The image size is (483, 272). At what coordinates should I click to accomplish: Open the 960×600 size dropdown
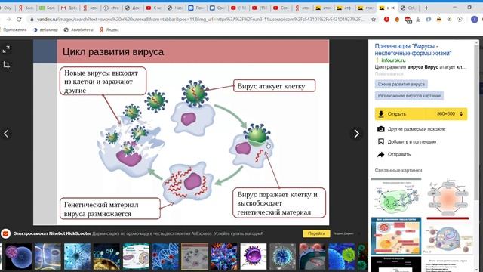(449, 114)
